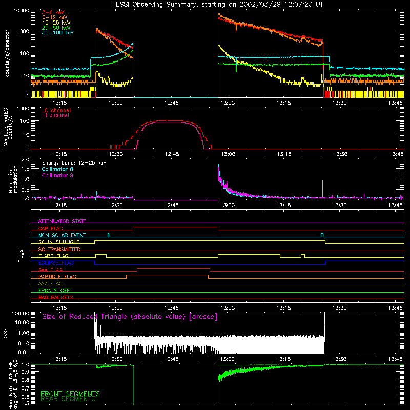
Task: Click the GAP_FLAG label
Action: pos(50,228)
